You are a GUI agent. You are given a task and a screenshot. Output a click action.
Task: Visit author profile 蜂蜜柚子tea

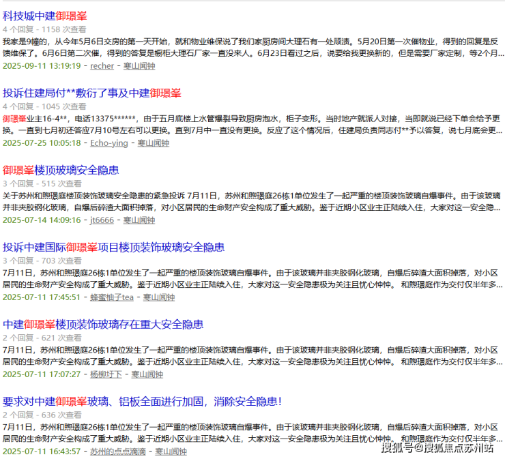pyautogui.click(x=112, y=297)
